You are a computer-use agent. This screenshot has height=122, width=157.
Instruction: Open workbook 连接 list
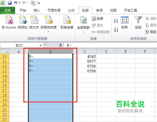97,19
